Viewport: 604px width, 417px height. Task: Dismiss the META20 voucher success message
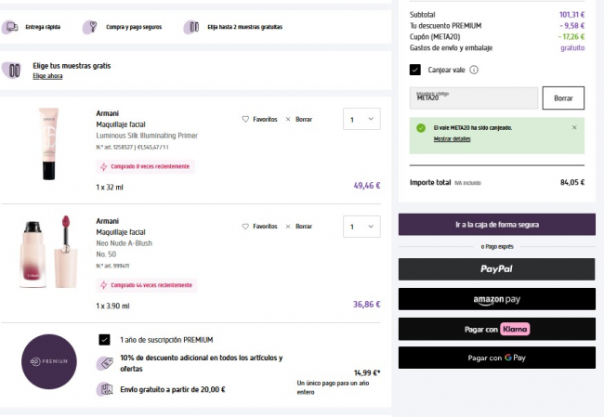coord(573,127)
